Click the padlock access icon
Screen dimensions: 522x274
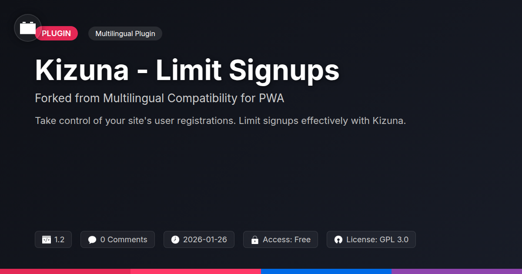[x=254, y=240]
